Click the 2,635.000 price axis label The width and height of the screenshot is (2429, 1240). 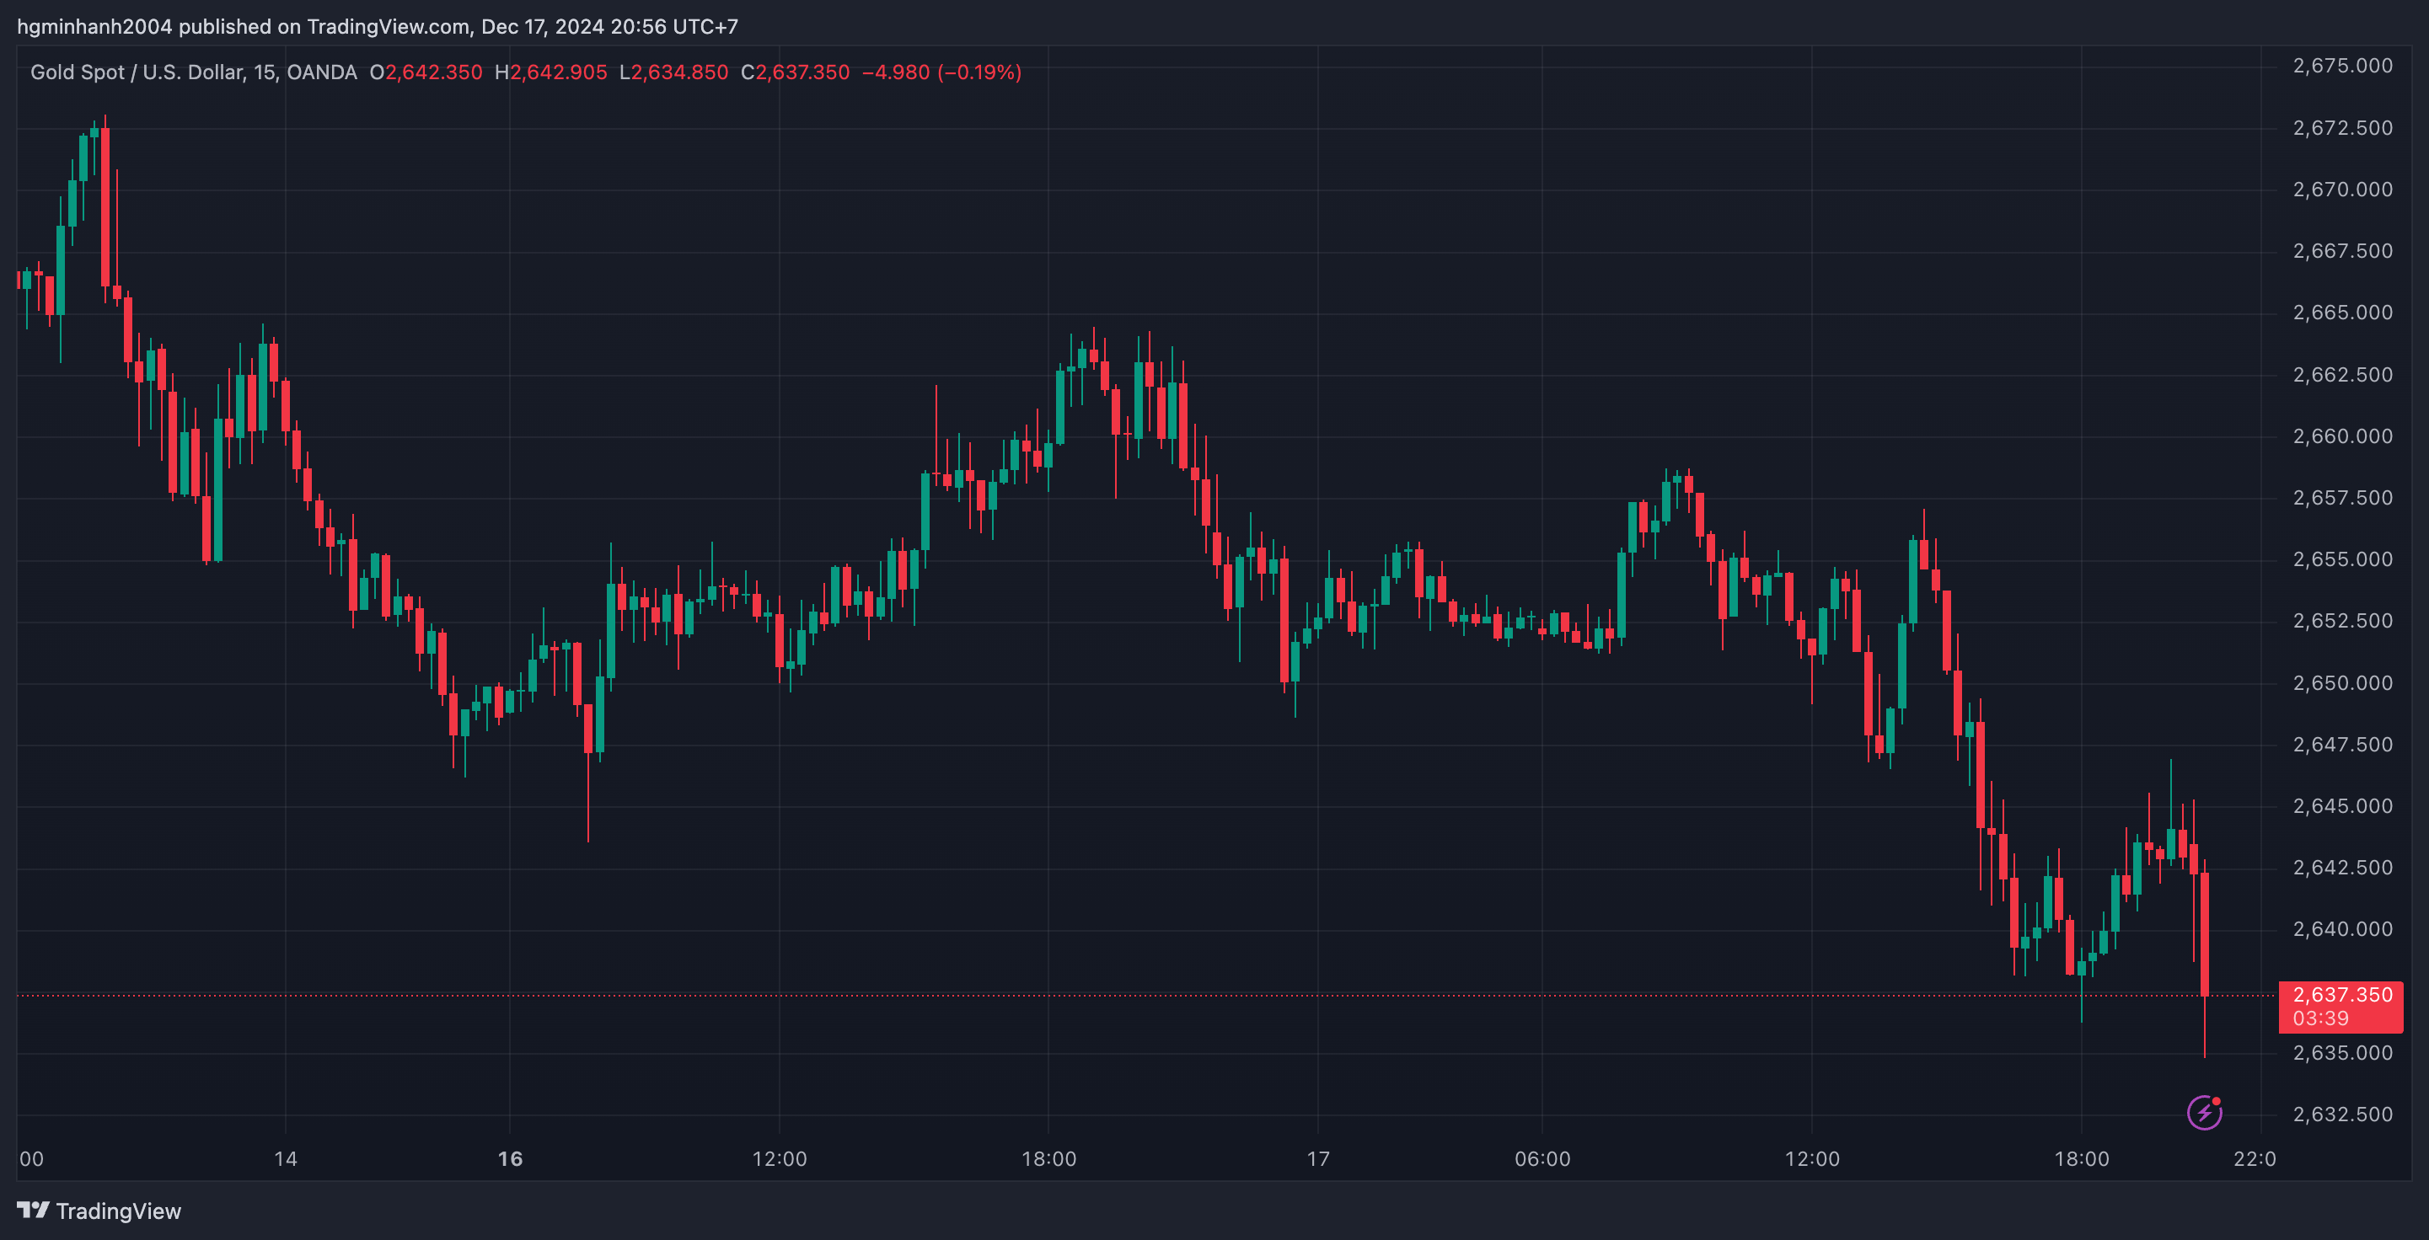[2342, 1054]
